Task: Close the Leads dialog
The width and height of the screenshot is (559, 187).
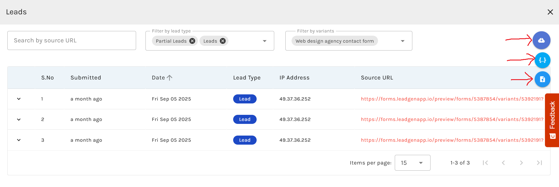Action: [550, 12]
